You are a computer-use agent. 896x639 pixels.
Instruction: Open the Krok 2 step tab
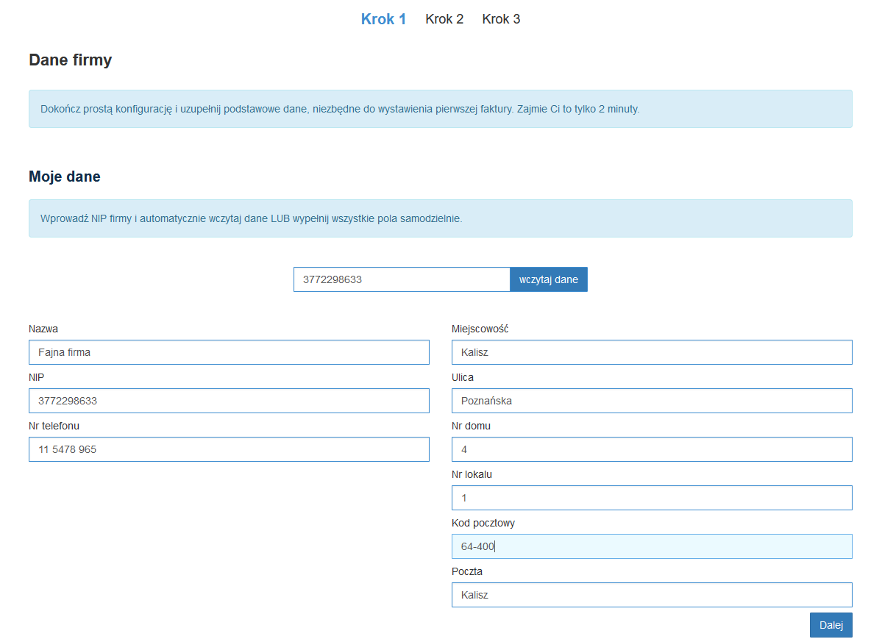coord(444,19)
